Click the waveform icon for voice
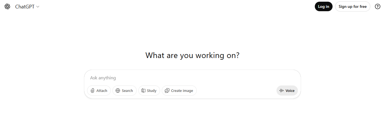 coord(281,91)
